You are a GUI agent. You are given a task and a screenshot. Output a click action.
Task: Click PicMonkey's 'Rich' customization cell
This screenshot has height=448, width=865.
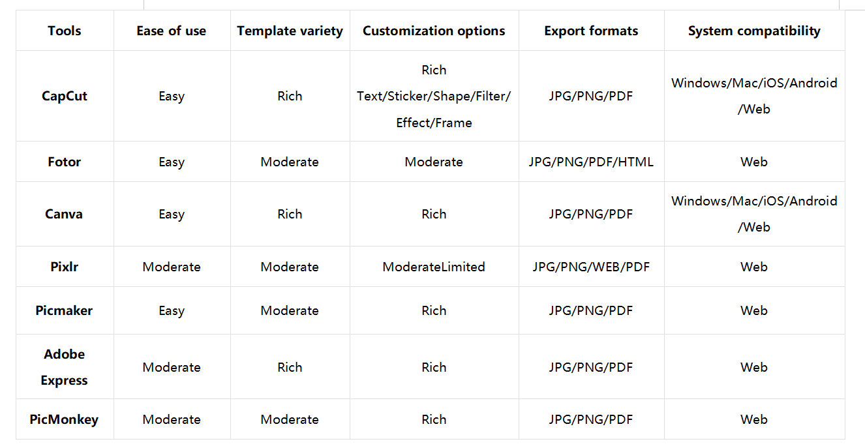point(434,419)
